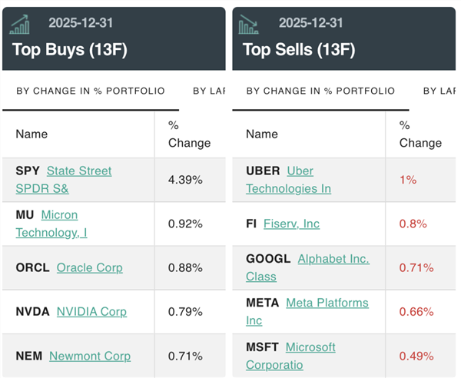
Task: Click the % Change column header in Top Sells
Action: coord(420,134)
